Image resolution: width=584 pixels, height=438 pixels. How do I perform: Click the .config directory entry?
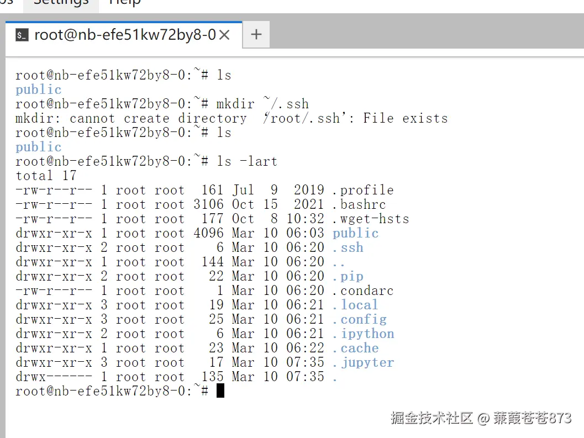[x=360, y=320]
